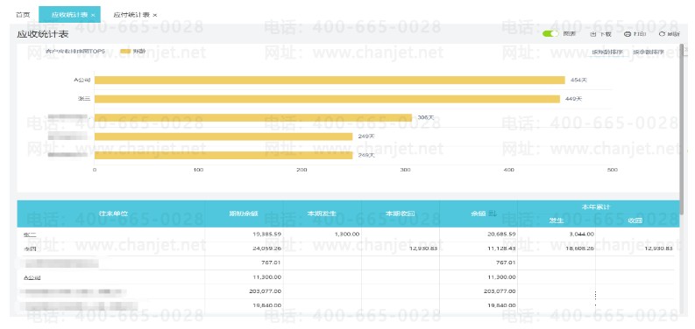Click the 张三 bar in the chart
Viewport: 695px width, 329px height.
pos(327,99)
